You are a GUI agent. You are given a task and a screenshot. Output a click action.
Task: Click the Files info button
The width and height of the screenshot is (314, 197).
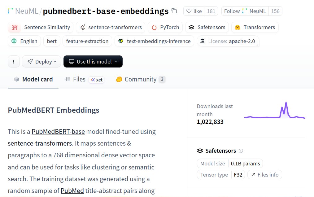click(x=265, y=175)
